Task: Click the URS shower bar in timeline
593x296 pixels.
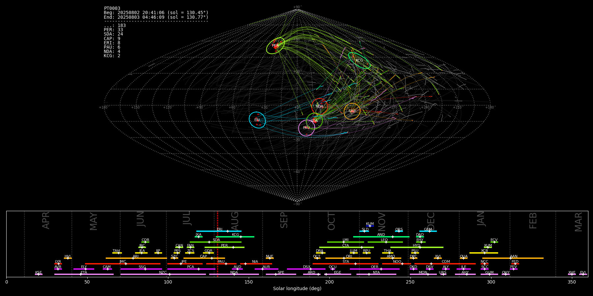Action: [x=443, y=274]
